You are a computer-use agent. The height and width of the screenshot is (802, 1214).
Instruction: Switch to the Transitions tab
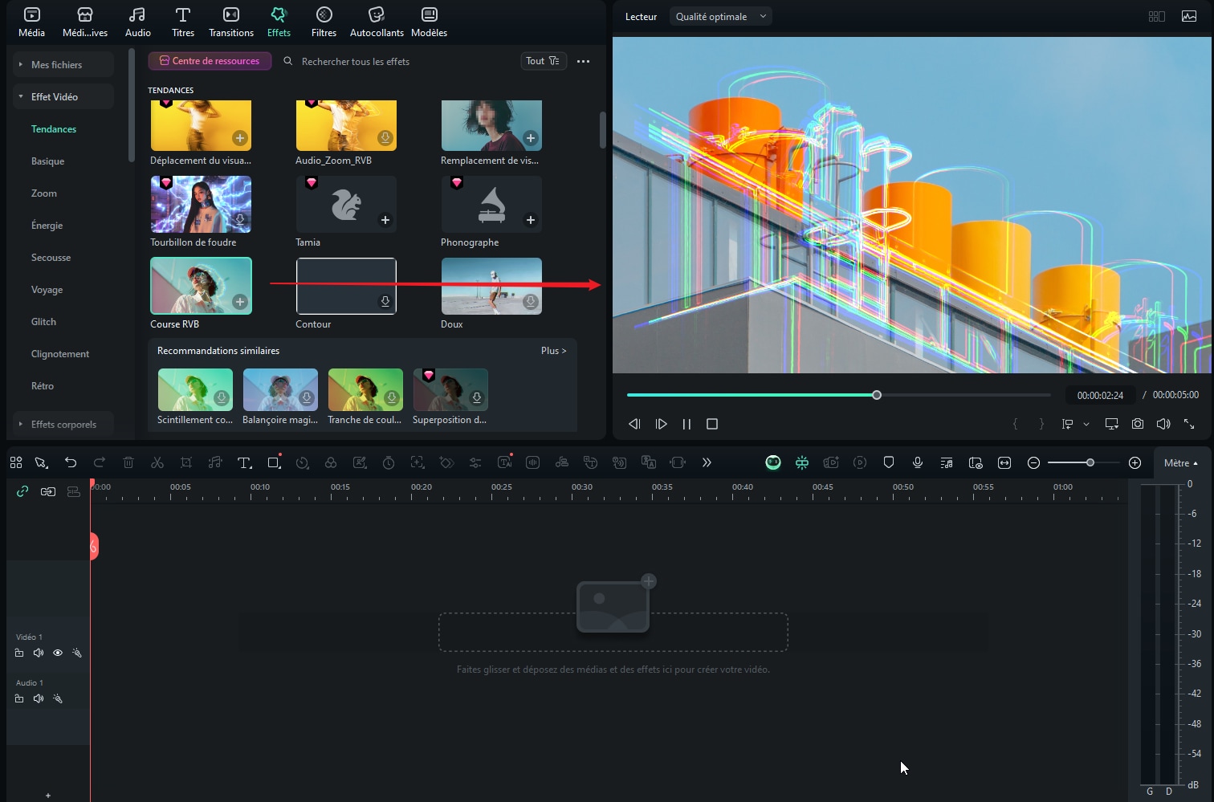(231, 22)
